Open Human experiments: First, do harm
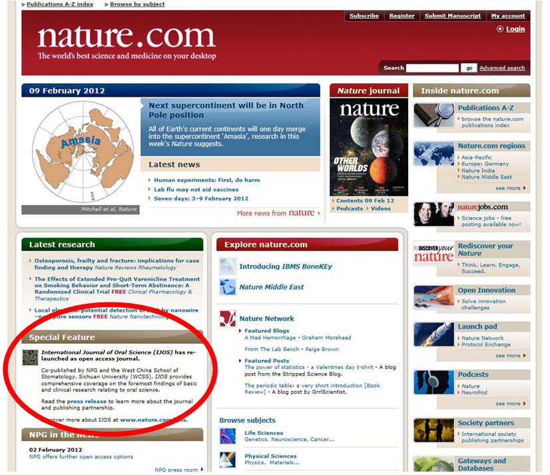The image size is (550, 475). point(207,180)
